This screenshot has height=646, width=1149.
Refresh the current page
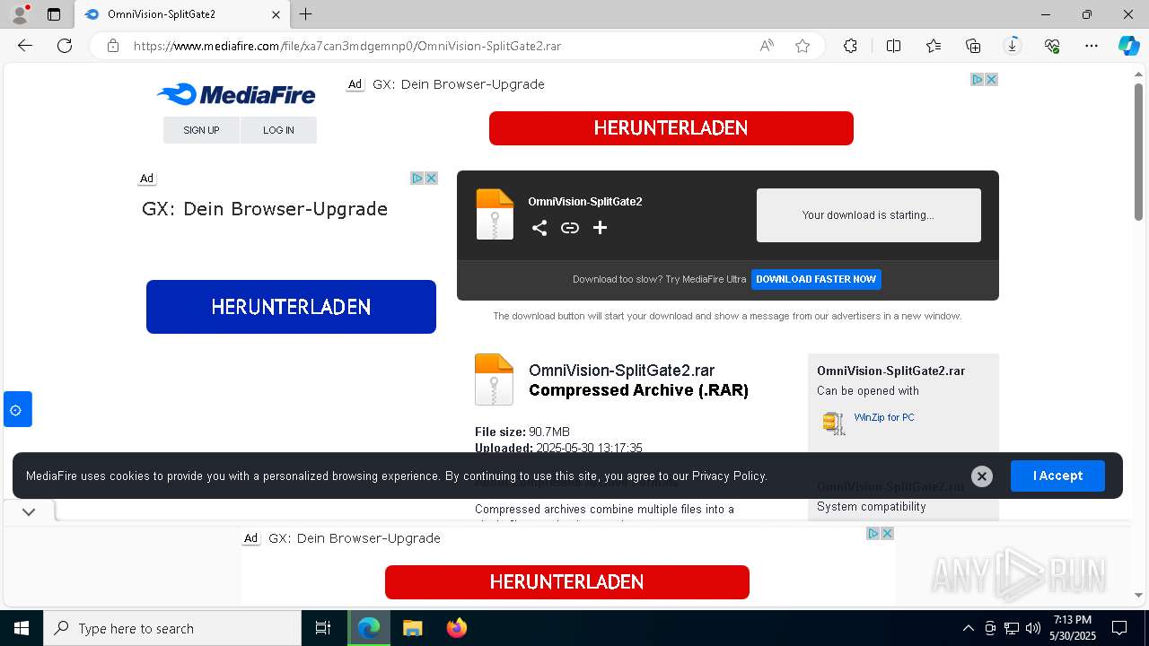pos(65,46)
